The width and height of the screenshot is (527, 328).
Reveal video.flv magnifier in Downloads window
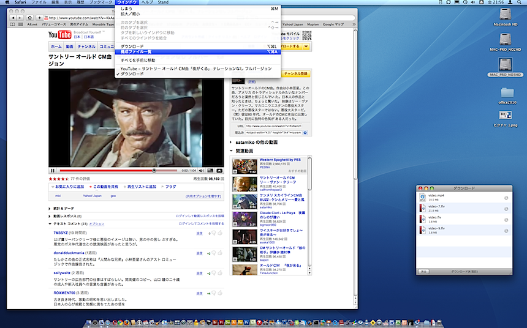[506, 220]
